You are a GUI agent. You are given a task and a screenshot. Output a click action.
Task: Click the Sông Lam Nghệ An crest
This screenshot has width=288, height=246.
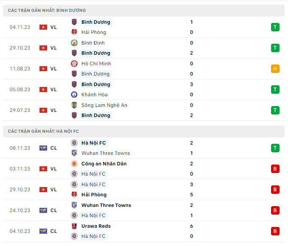click(74, 105)
